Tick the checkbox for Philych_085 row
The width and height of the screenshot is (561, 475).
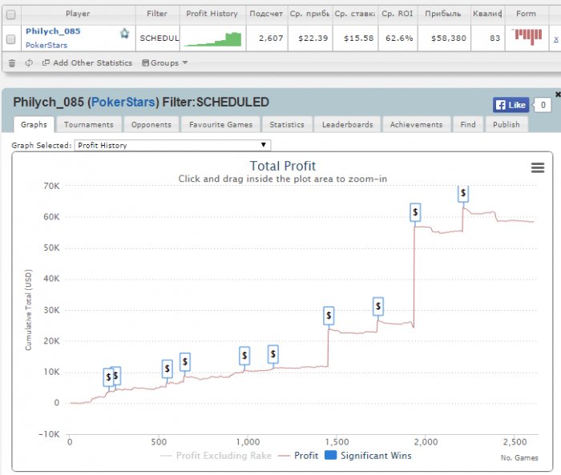(x=11, y=39)
